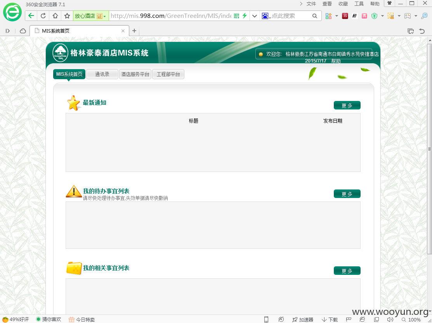The height and width of the screenshot is (323, 432).
Task: Go to browser home page icon
Action: point(55,16)
